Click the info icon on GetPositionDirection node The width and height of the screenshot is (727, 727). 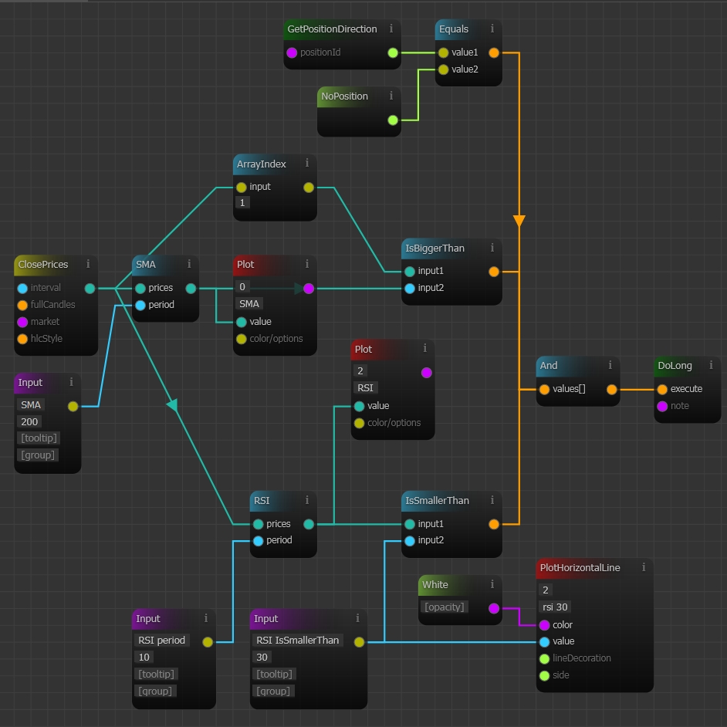[x=391, y=29]
